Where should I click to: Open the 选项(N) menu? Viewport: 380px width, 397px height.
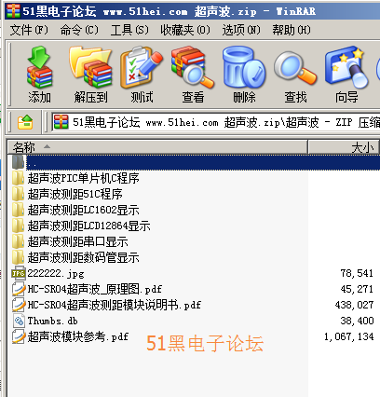[x=241, y=30]
